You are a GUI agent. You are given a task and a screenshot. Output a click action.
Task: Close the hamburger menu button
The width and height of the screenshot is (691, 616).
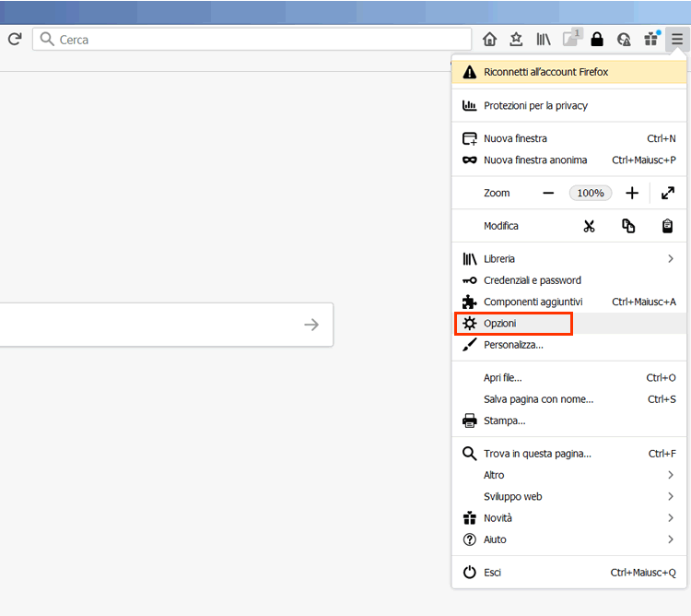click(x=677, y=40)
